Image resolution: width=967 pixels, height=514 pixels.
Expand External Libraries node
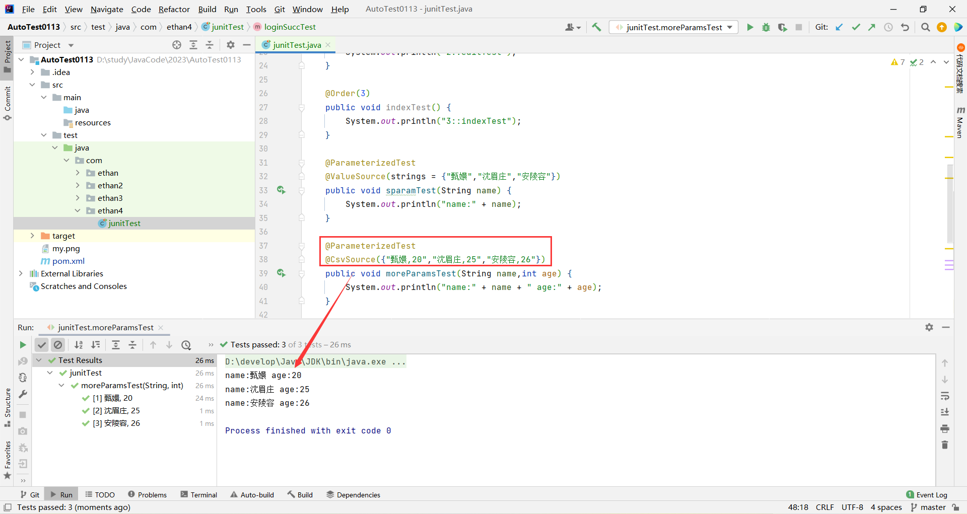pyautogui.click(x=21, y=273)
